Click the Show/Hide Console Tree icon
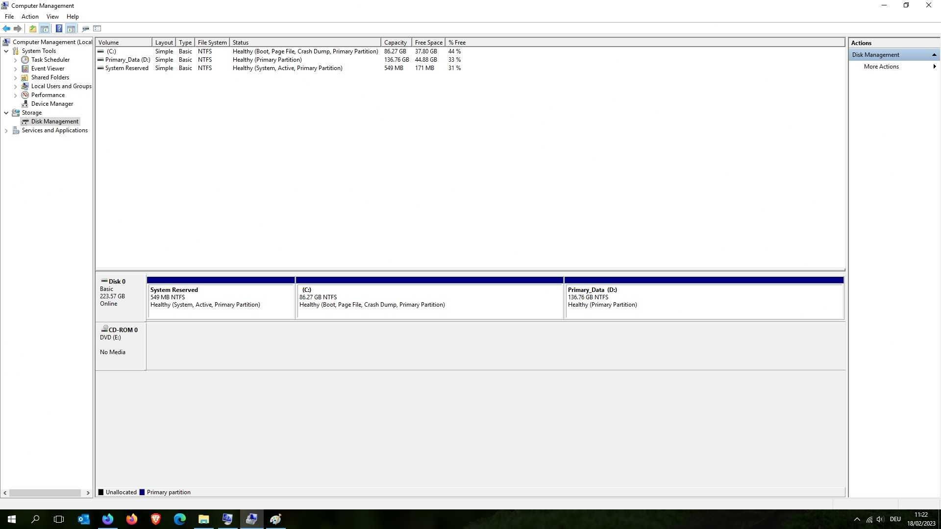The height and width of the screenshot is (529, 941). (x=45, y=28)
